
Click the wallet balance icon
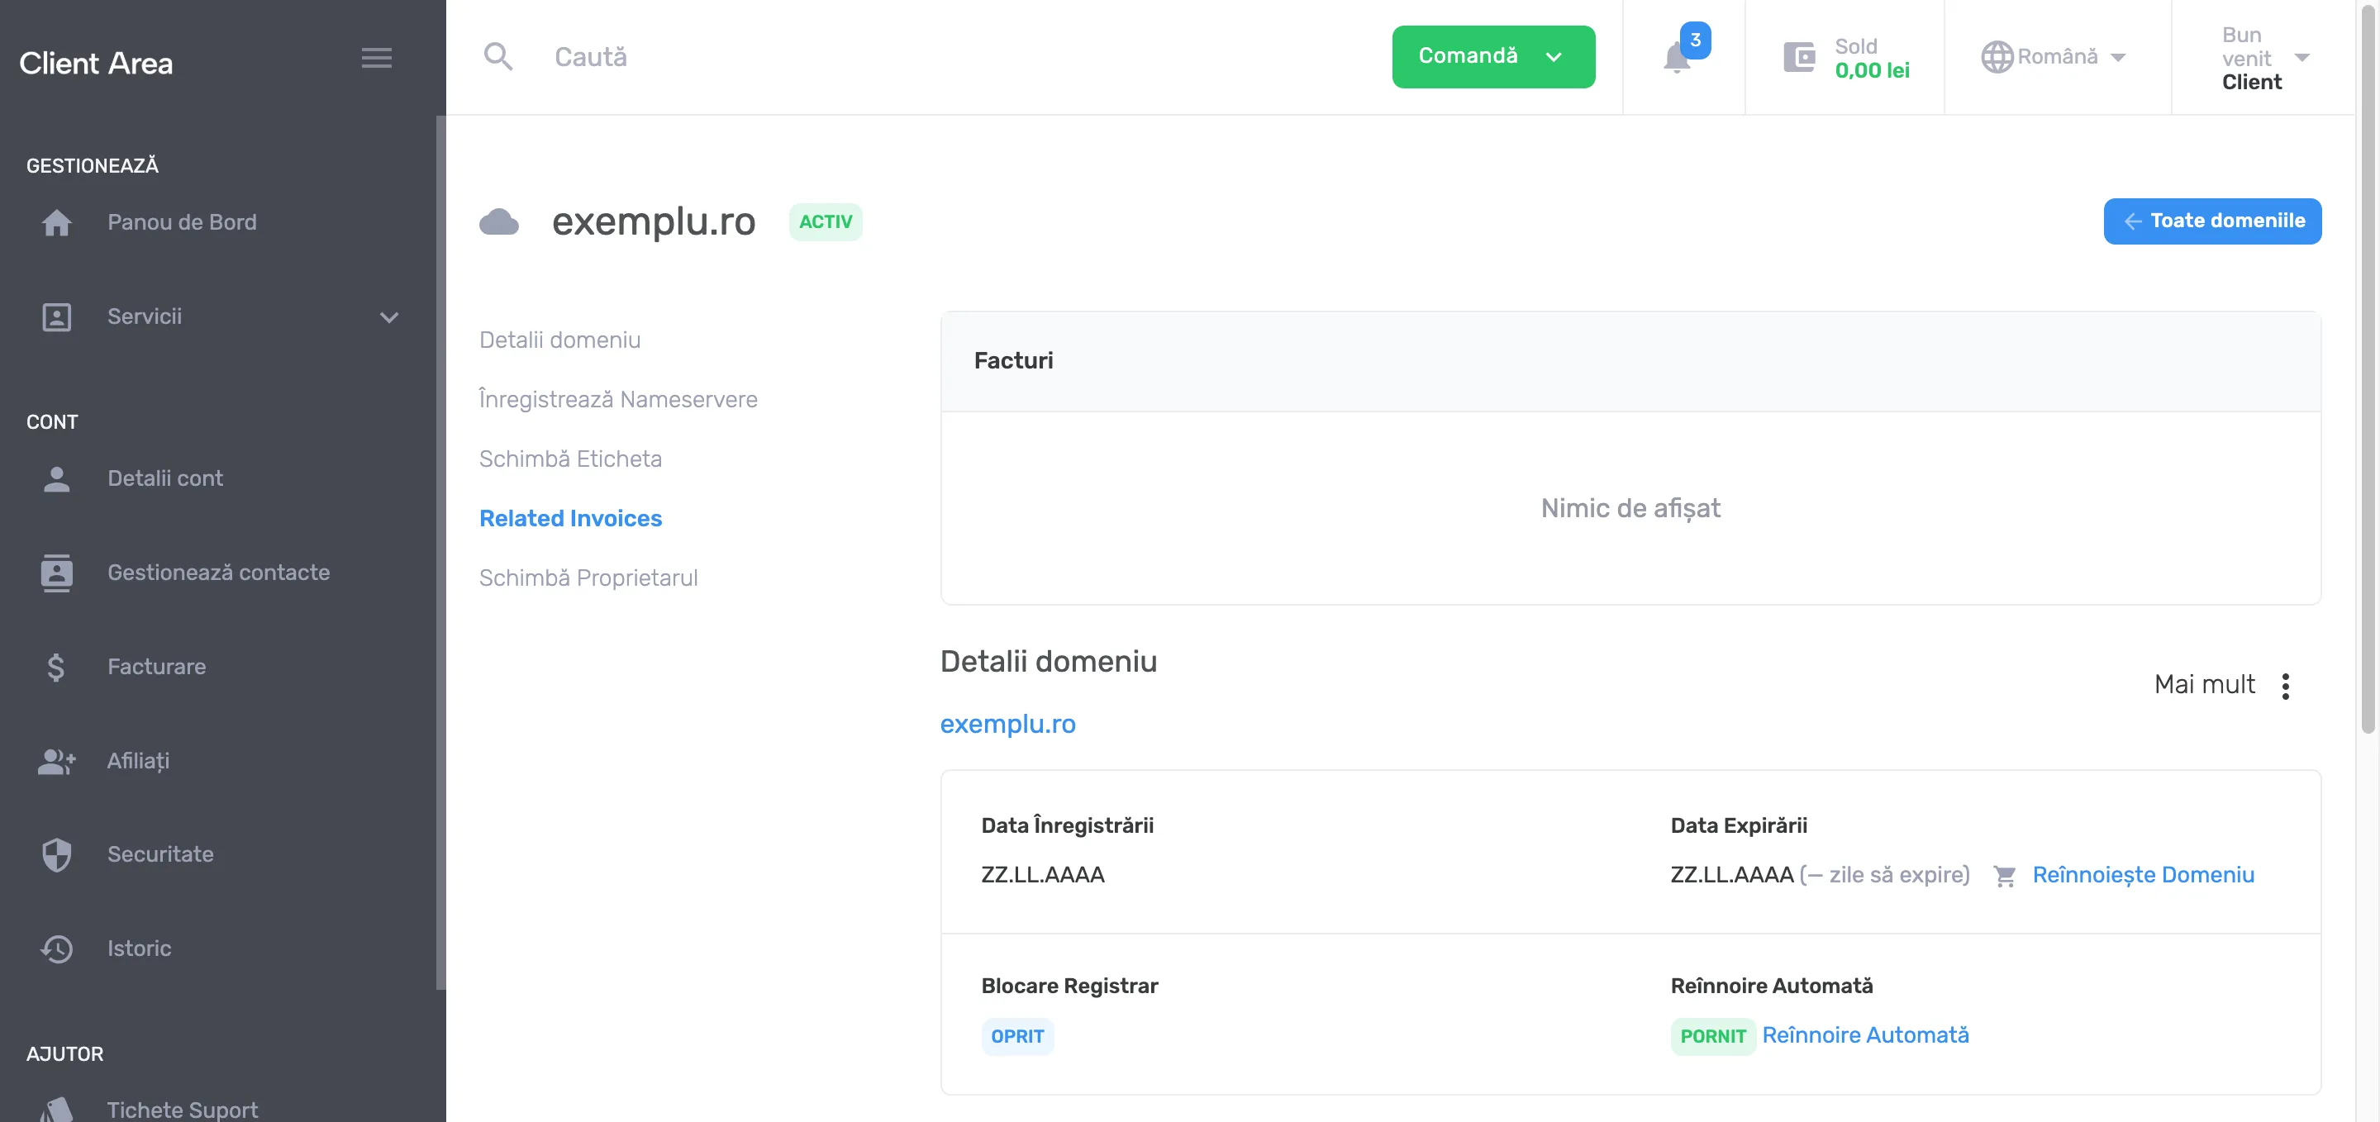[1799, 57]
